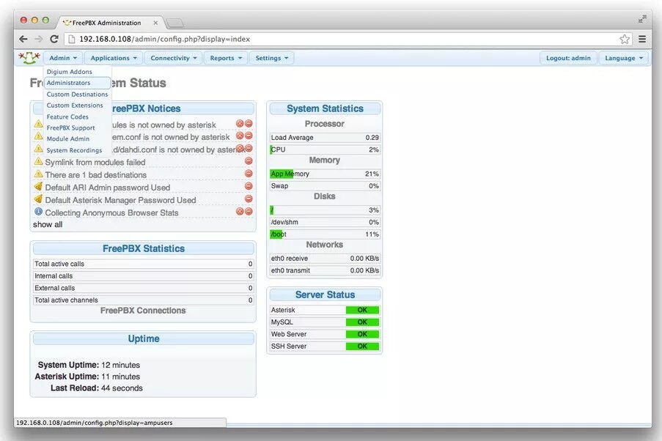
Task: Open the Language dropdown
Action: pos(624,58)
